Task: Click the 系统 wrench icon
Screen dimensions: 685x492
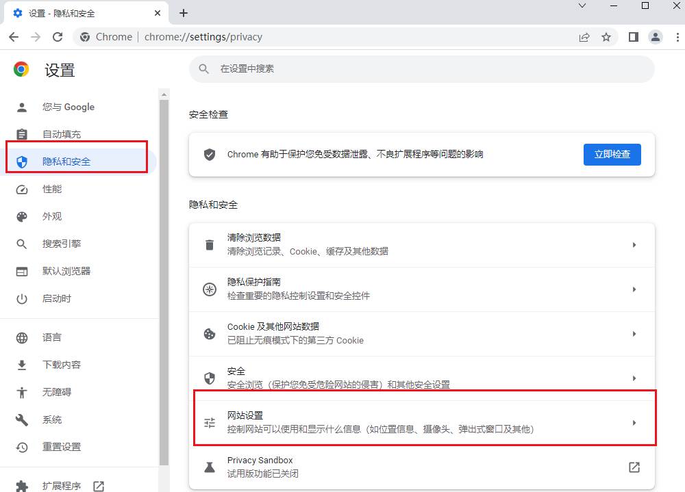Action: 22,420
